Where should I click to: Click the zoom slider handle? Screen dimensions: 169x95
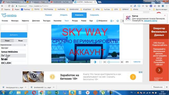(x=109, y=62)
